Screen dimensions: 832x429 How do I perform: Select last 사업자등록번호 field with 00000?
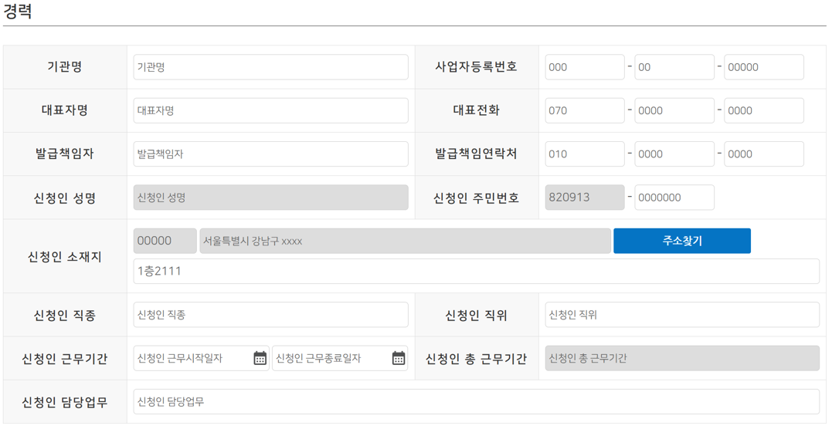tap(764, 67)
